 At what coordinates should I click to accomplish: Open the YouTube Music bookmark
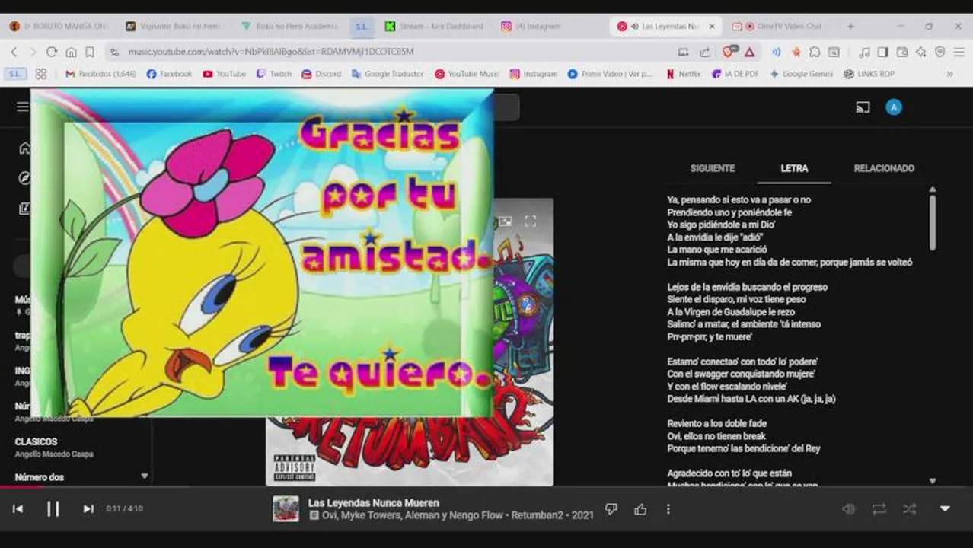click(x=467, y=74)
